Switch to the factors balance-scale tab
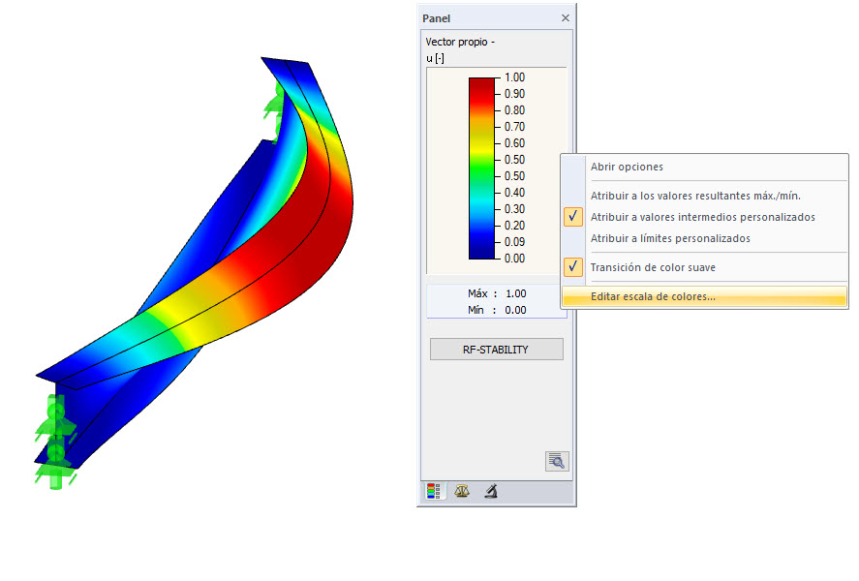 coord(462,491)
